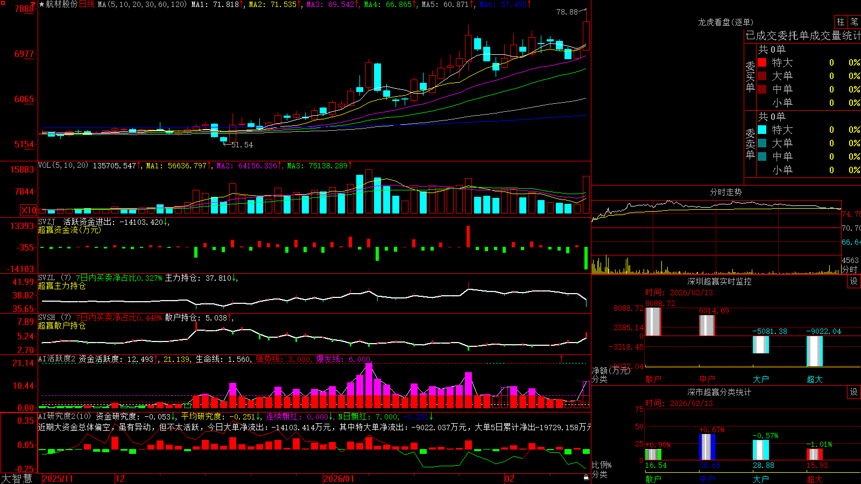Click the 活跃资金进出: -14103.420 value
Image resolution: width=861 pixels, height=484 pixels.
[114, 222]
